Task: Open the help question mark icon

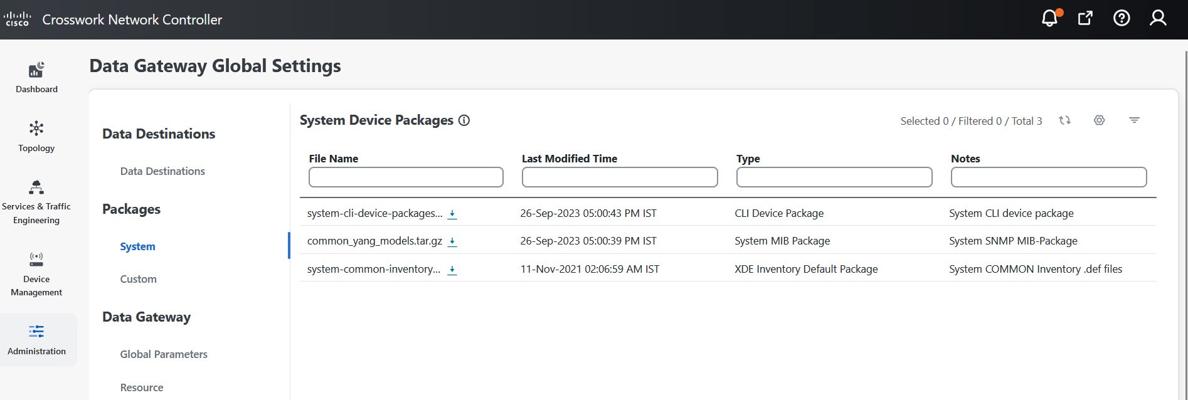Action: pos(1122,18)
